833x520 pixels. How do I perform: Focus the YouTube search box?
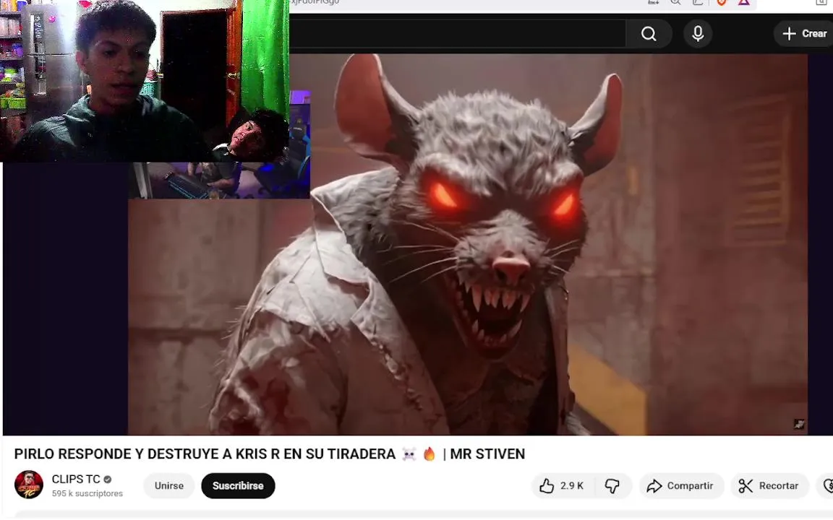point(458,34)
